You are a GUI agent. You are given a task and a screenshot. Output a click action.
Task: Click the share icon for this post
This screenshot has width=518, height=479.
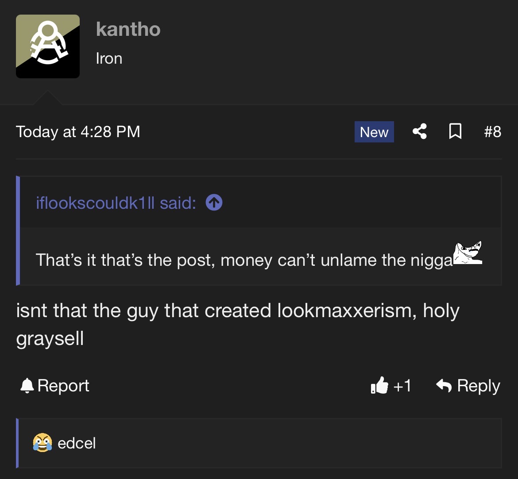[419, 131]
